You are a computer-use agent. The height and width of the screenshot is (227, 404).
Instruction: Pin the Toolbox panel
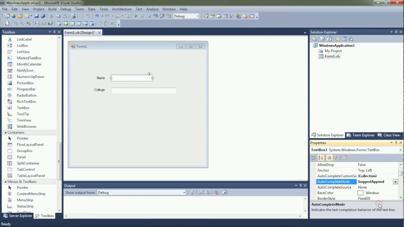pos(54,32)
